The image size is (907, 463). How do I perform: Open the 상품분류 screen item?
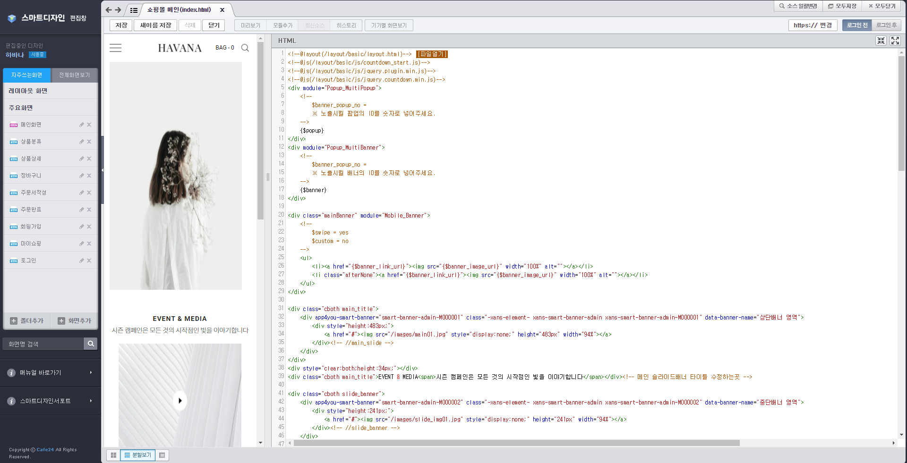31,142
